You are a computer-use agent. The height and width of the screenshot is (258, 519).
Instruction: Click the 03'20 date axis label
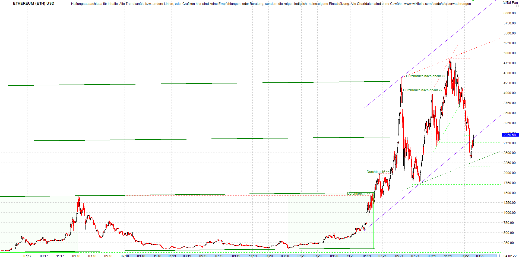click(285, 256)
